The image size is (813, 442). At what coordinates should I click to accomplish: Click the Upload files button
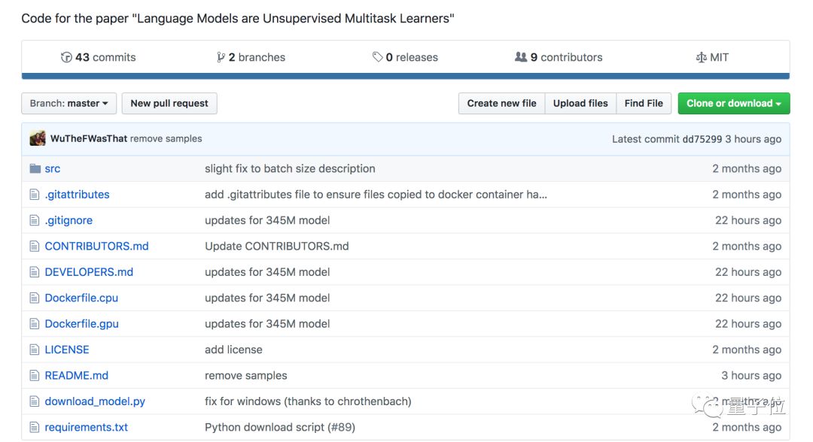coord(580,104)
